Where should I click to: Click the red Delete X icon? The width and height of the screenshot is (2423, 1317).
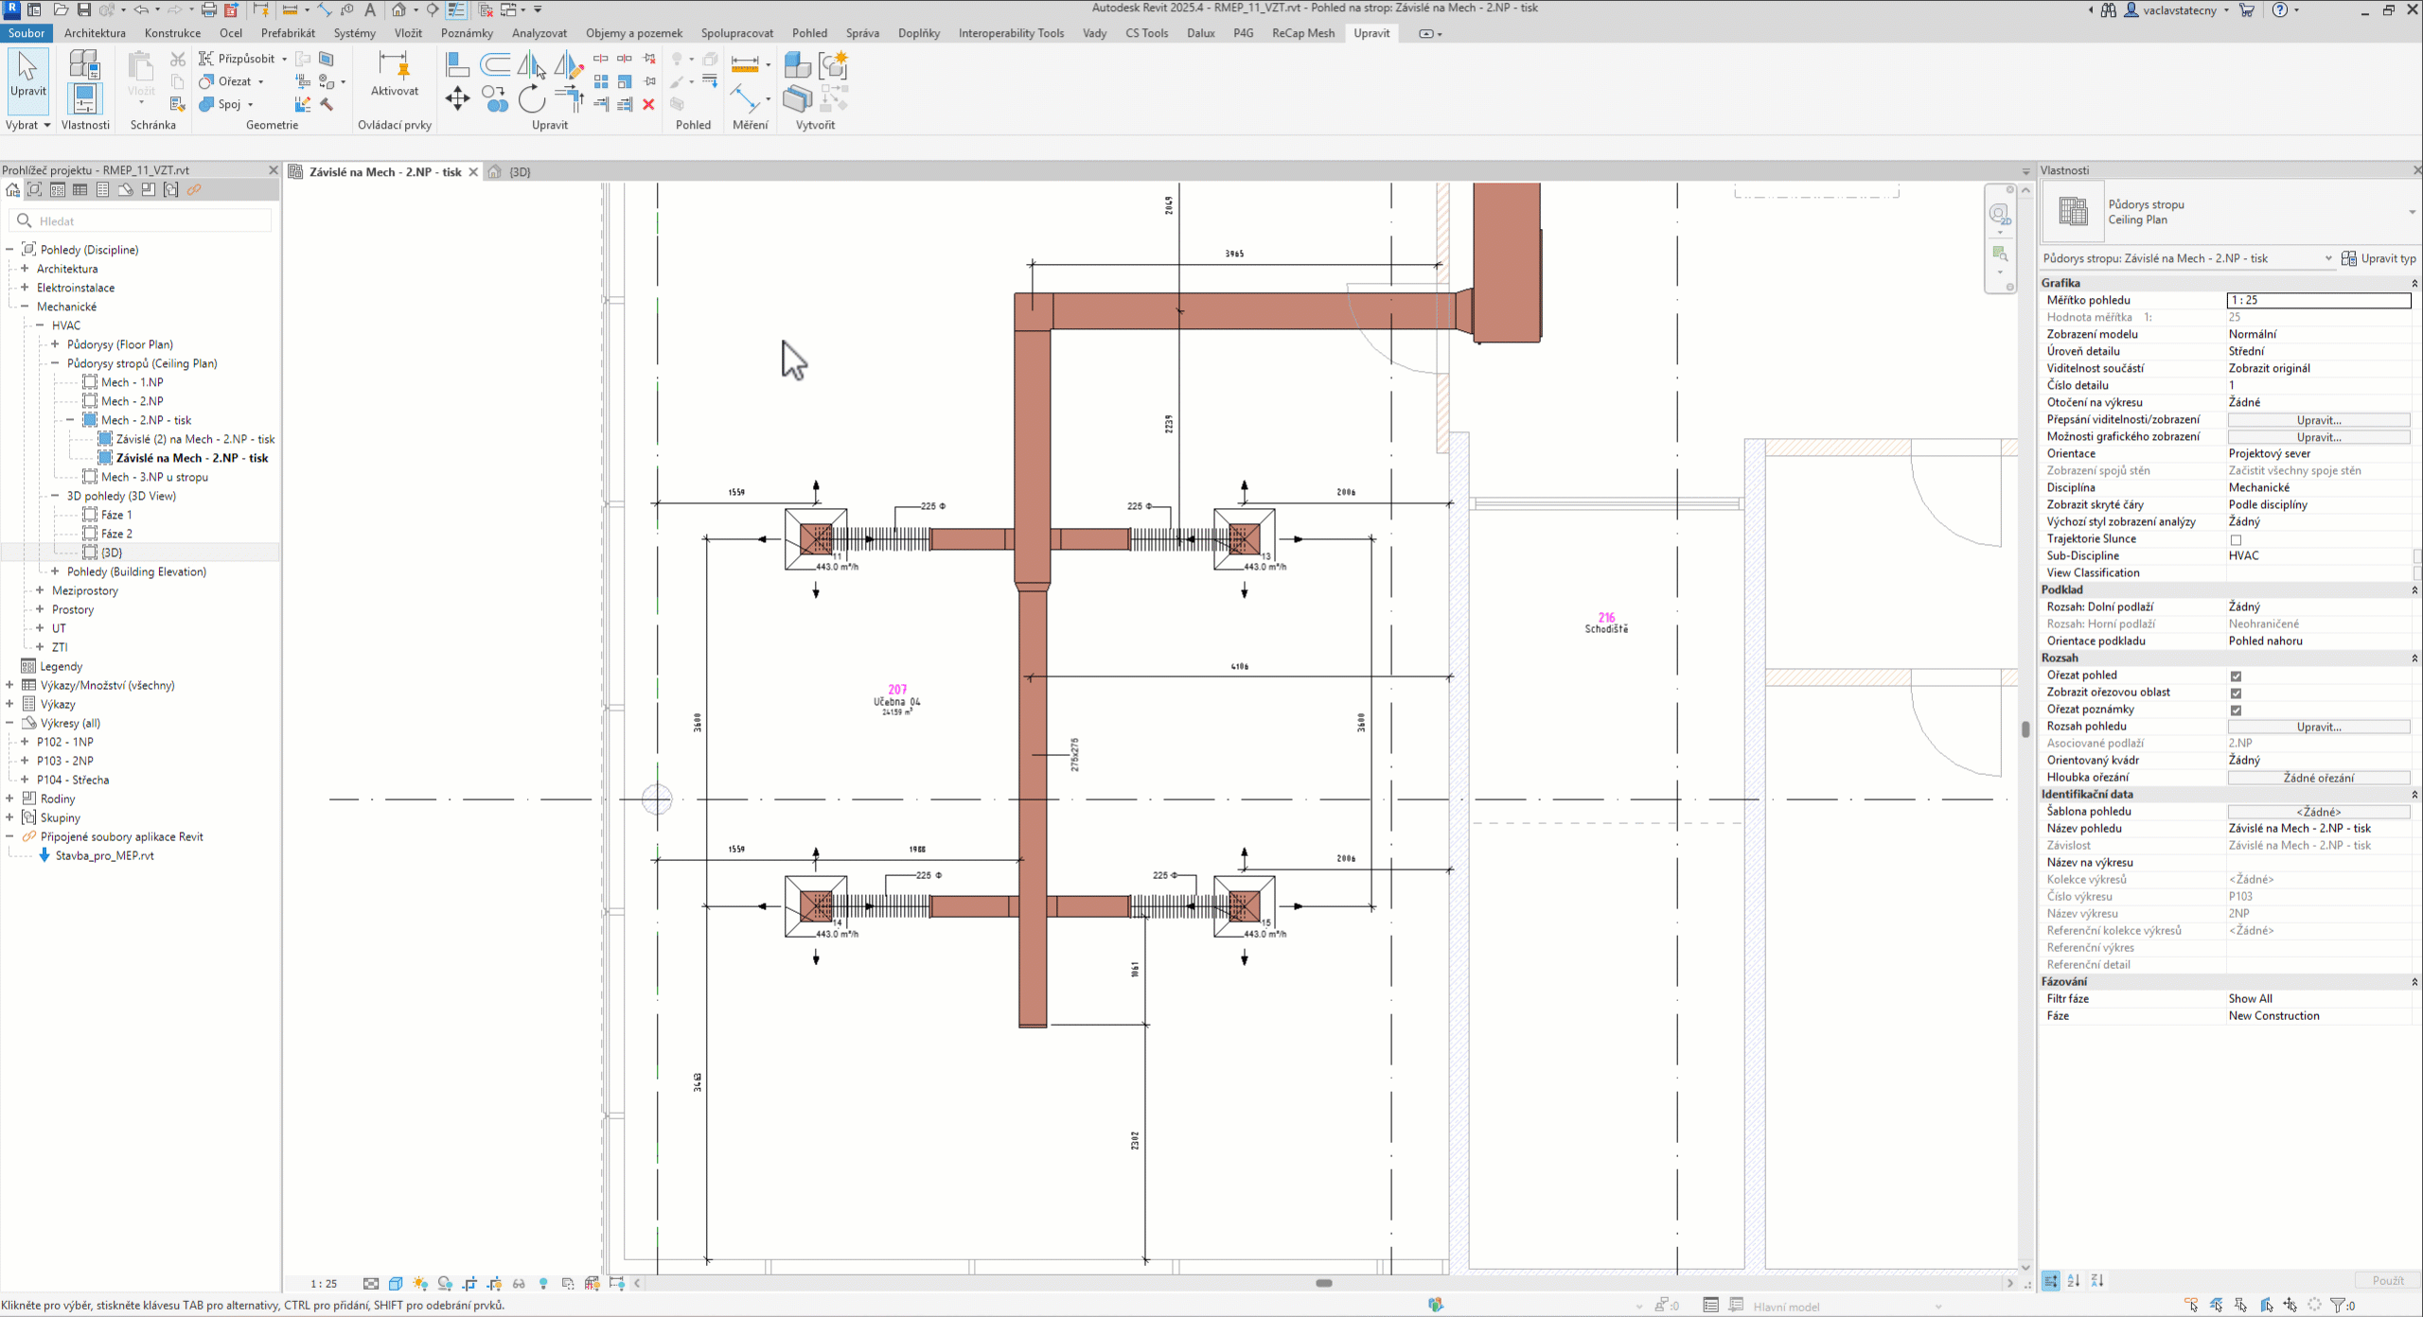[x=648, y=104]
